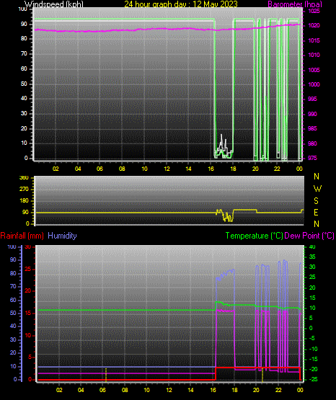The image size is (336, 400).
Task: Click the yellow dotted marker near 06 hours
Action: [x=106, y=374]
